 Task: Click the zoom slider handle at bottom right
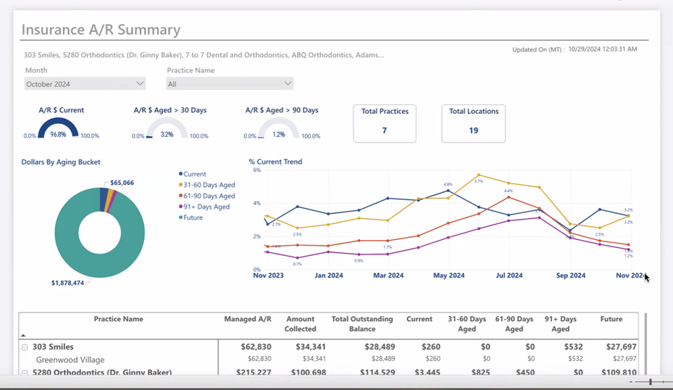point(651,382)
